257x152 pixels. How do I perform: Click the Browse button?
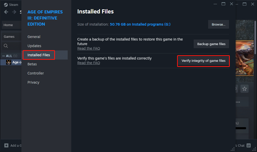[x=218, y=24]
